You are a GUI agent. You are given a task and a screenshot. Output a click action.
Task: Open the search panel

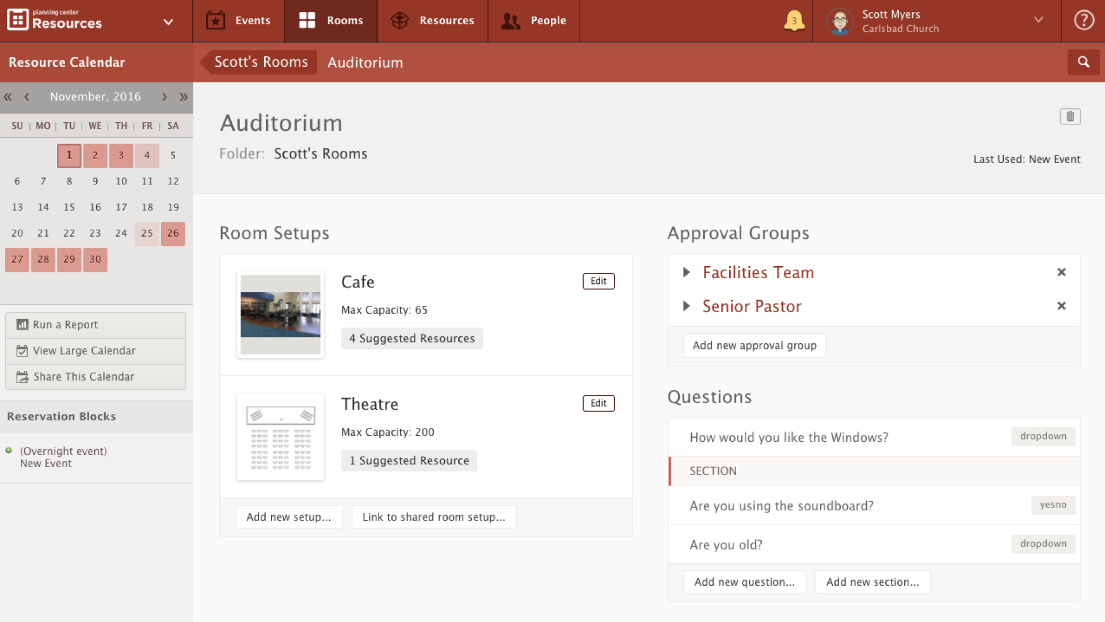(x=1084, y=62)
